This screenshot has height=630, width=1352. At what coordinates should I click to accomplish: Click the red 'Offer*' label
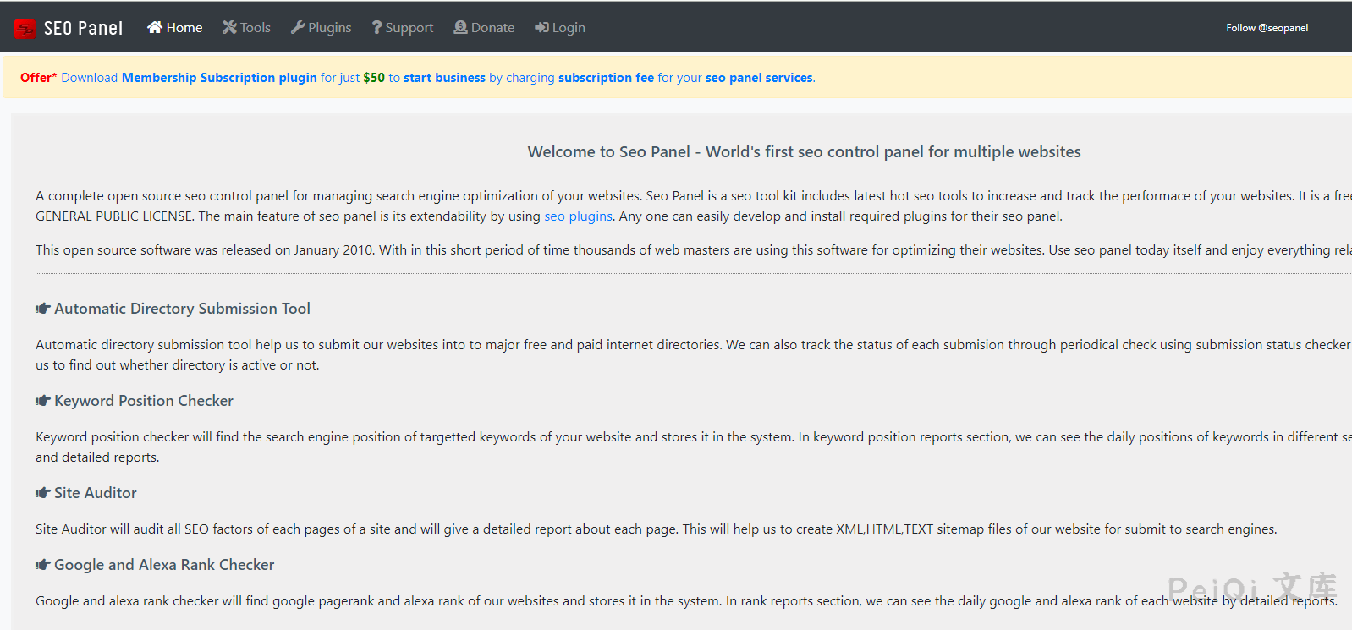coord(39,78)
